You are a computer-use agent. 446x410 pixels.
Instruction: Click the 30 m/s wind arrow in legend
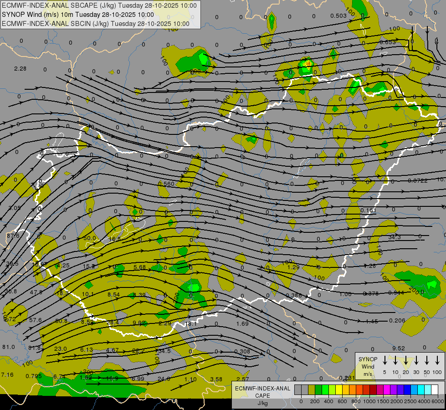[416, 360]
